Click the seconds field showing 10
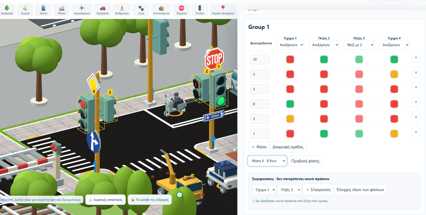This screenshot has height=215, width=426. pyautogui.click(x=260, y=59)
